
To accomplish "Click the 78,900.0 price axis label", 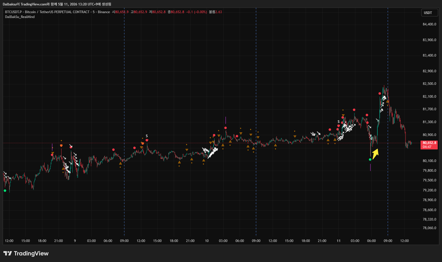I will click(x=429, y=200).
